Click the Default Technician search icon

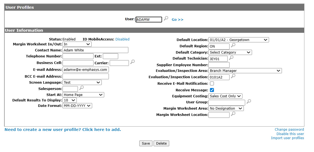click(231, 58)
